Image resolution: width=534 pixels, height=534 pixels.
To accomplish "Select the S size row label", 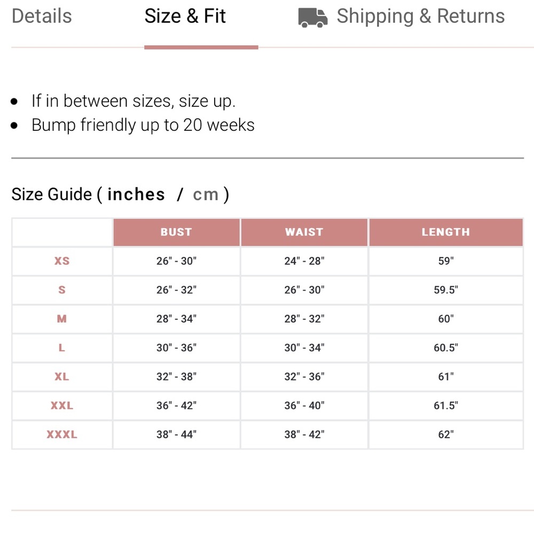I will click(62, 290).
